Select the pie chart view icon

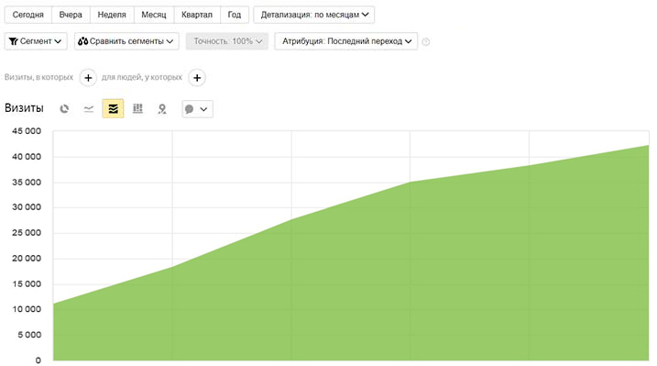click(x=64, y=109)
